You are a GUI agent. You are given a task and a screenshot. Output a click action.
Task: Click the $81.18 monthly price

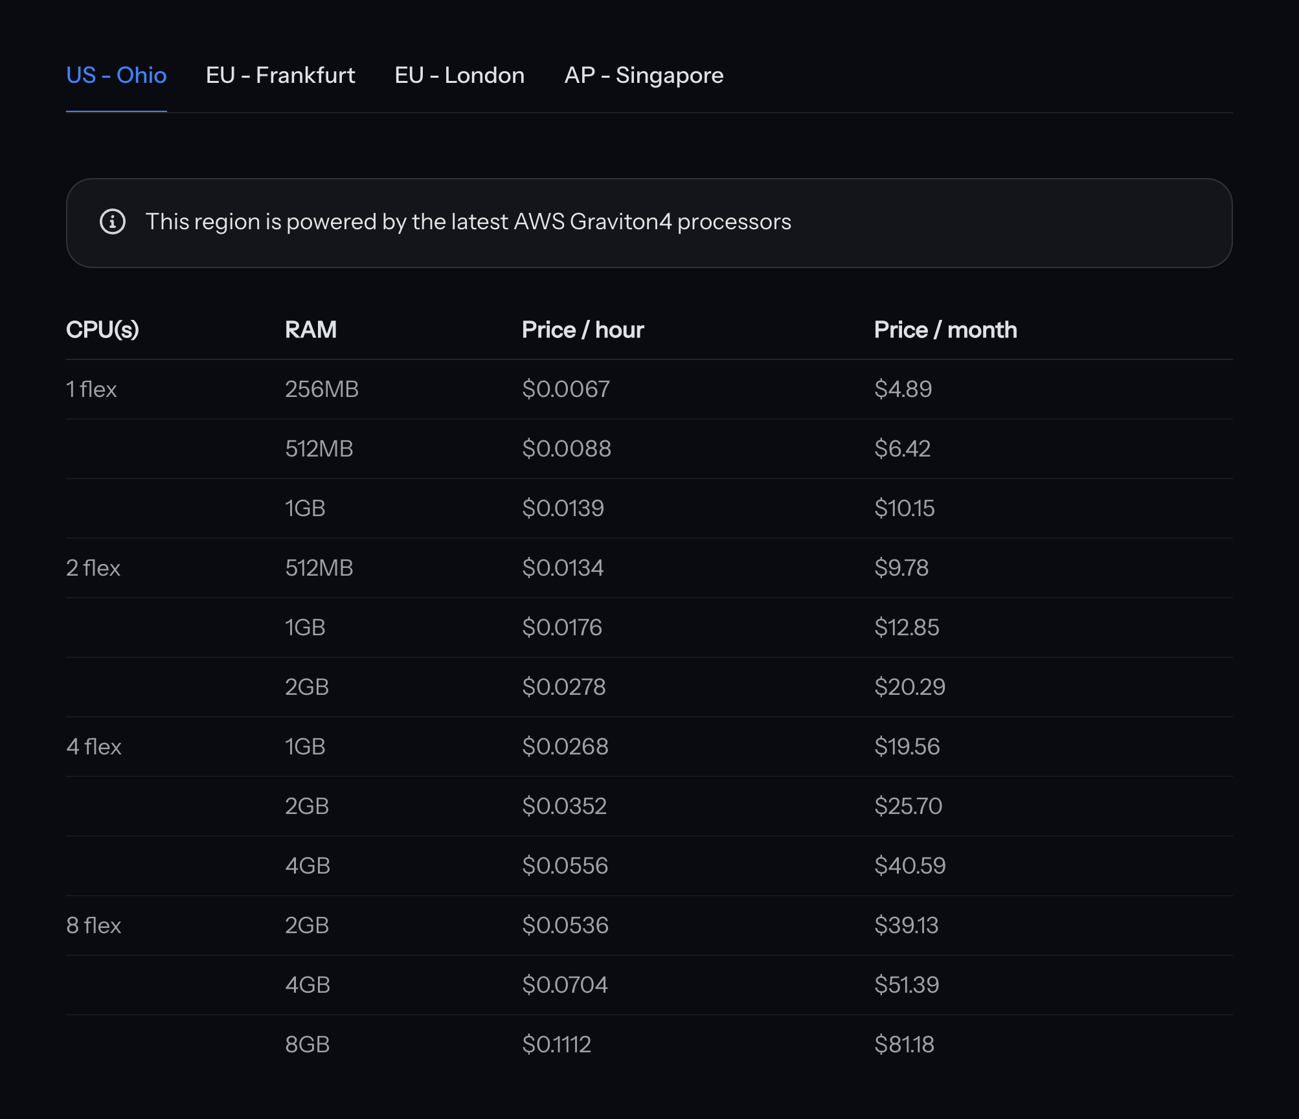[x=904, y=1045]
